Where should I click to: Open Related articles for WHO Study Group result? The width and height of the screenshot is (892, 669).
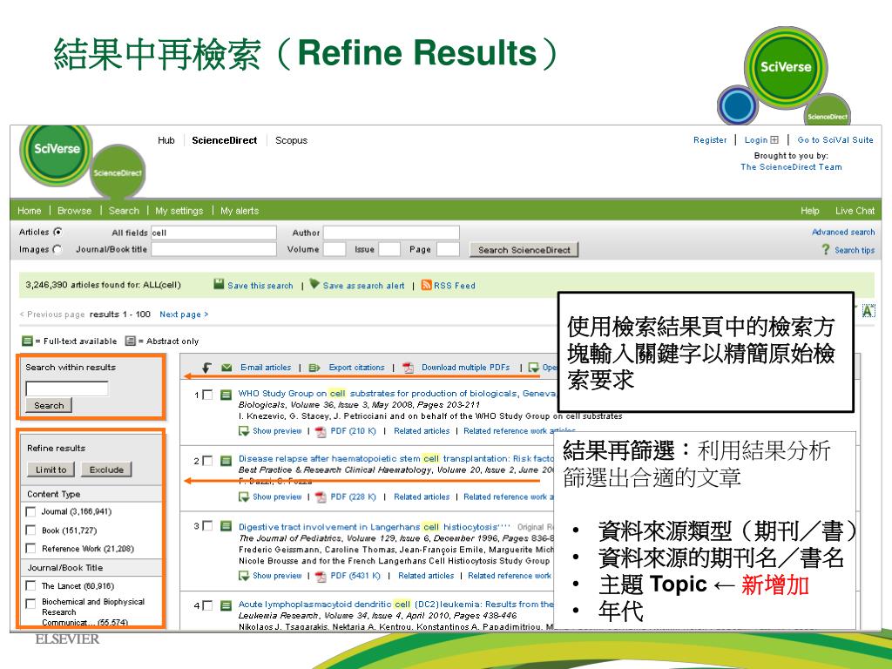[422, 431]
